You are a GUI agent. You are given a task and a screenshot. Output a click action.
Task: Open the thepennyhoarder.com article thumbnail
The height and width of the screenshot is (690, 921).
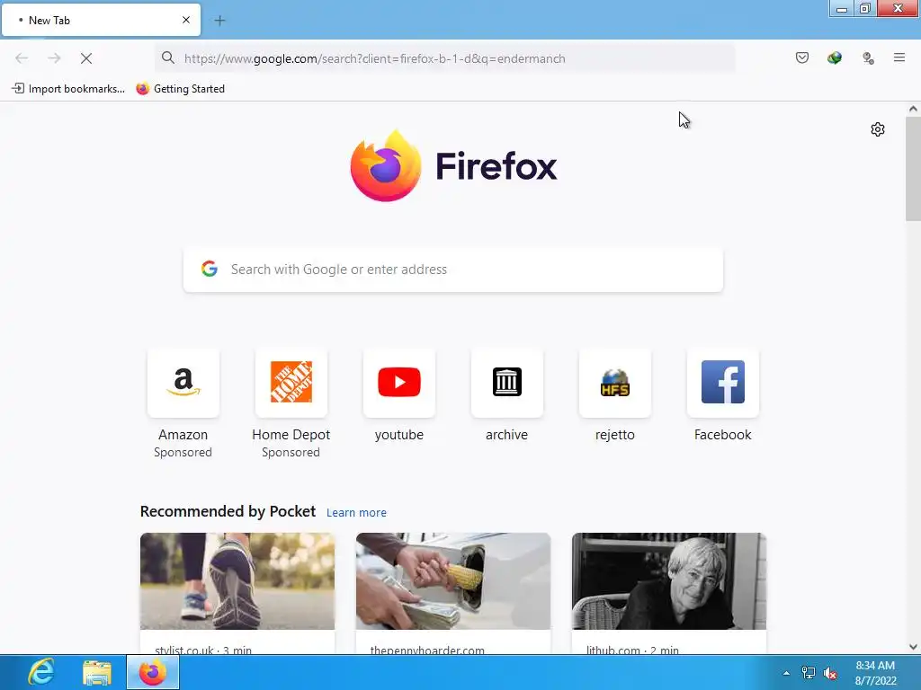453,581
